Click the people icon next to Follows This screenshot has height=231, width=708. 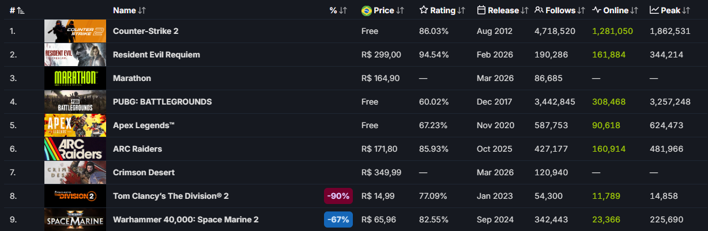(539, 10)
